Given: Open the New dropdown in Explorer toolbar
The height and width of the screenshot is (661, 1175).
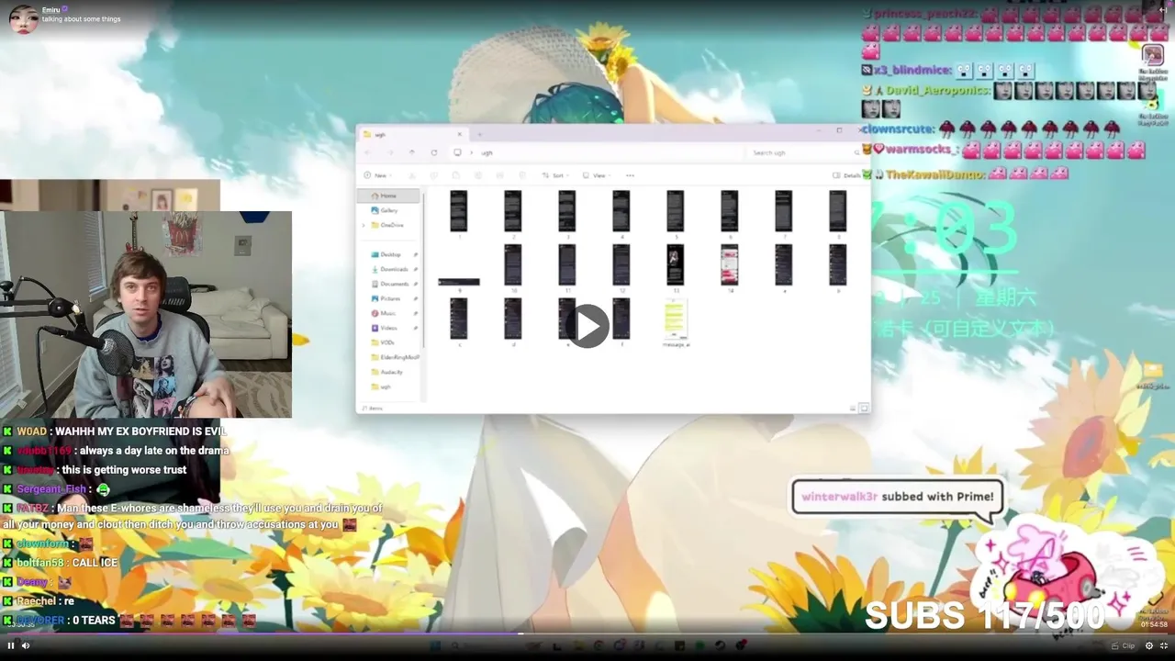Looking at the screenshot, I should click(377, 175).
